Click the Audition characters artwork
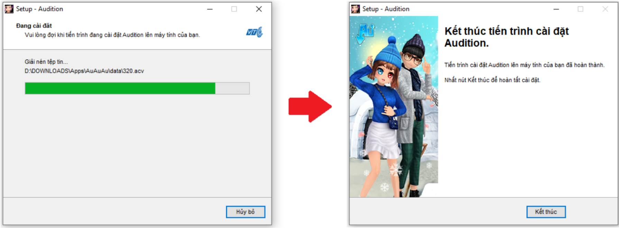 click(x=394, y=107)
